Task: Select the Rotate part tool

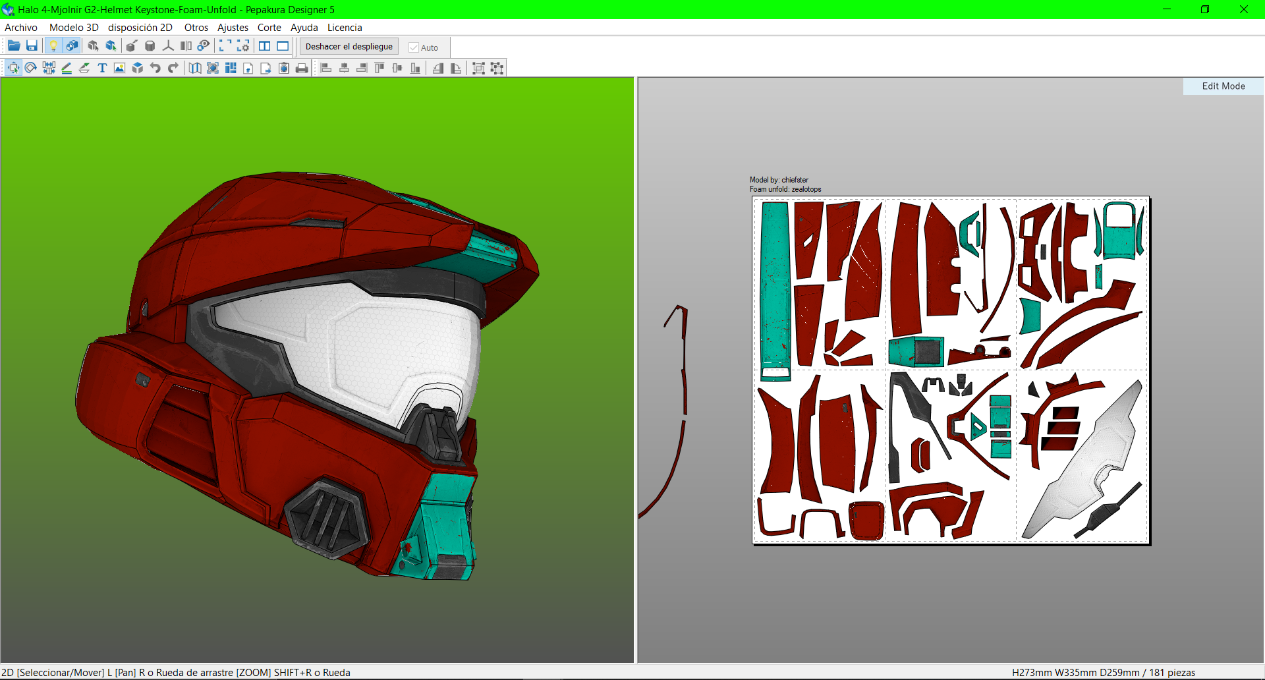Action: click(x=31, y=68)
